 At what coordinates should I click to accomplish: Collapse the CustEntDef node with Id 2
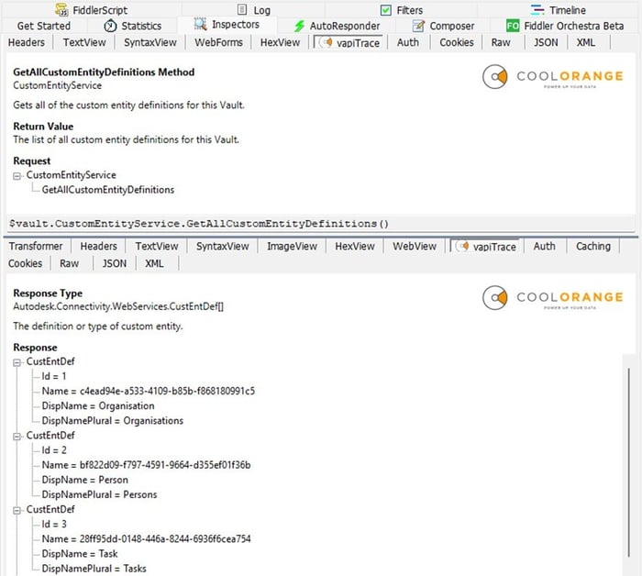17,437
